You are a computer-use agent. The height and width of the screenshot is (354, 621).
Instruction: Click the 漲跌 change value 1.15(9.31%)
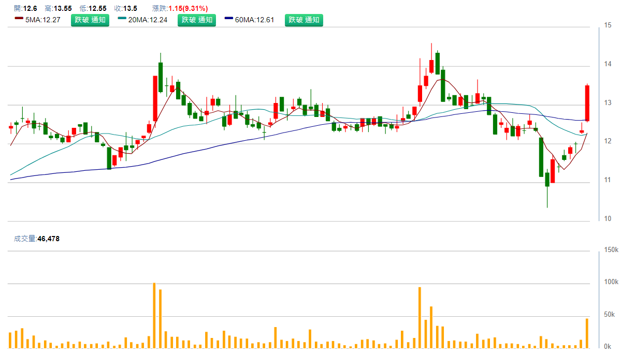(x=188, y=8)
